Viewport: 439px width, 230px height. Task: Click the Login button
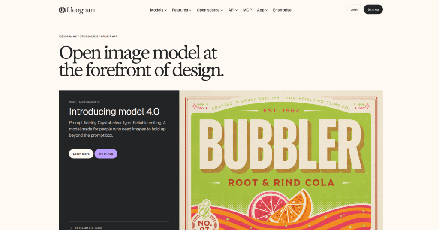coord(354,9)
